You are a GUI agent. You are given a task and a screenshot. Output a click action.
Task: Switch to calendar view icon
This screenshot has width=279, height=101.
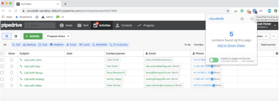[16, 36]
